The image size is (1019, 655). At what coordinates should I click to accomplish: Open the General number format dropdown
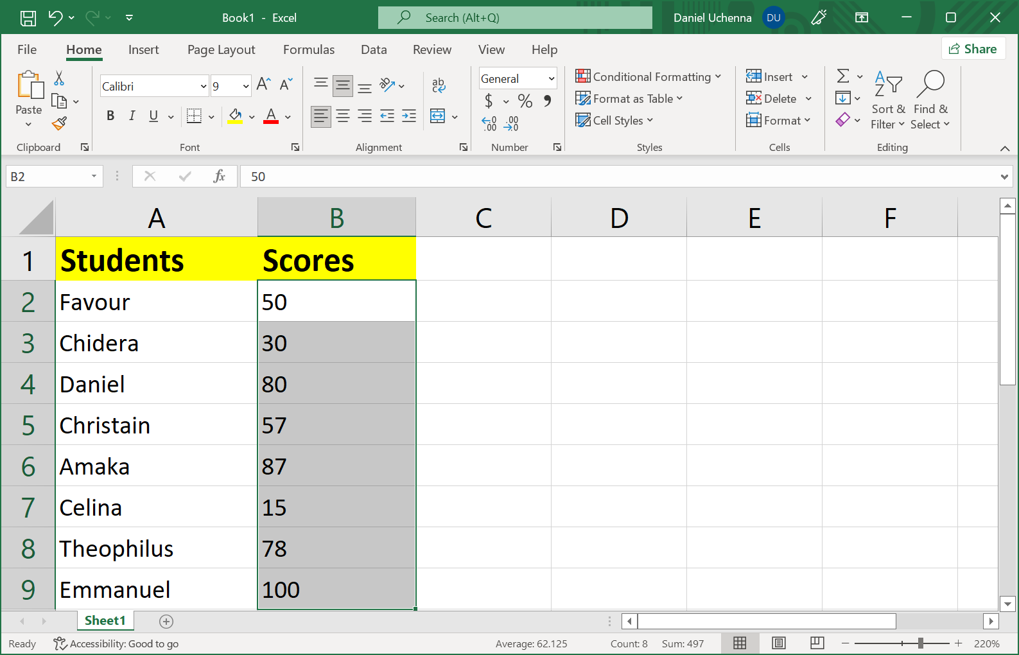tap(551, 78)
